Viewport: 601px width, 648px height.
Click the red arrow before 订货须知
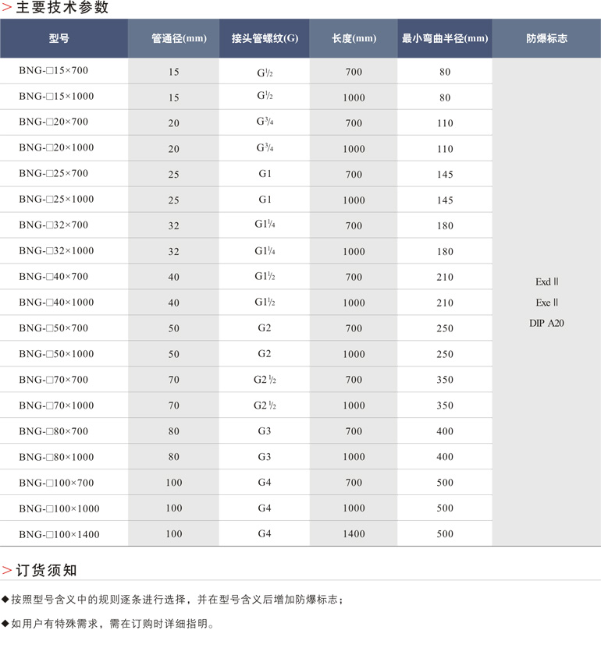(x=6, y=570)
